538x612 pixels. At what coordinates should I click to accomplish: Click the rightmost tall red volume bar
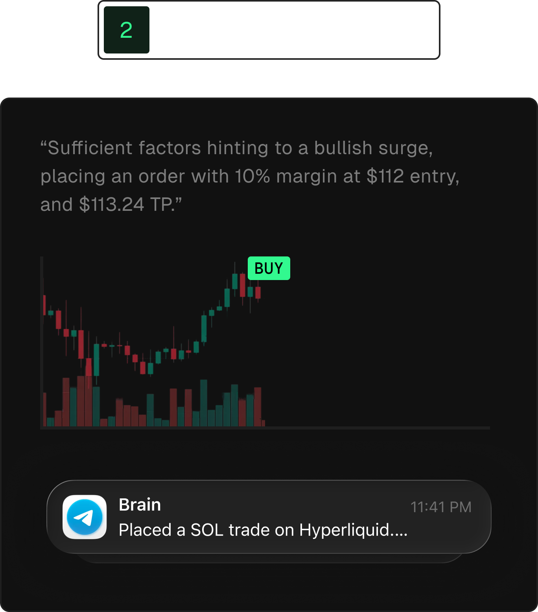[258, 406]
